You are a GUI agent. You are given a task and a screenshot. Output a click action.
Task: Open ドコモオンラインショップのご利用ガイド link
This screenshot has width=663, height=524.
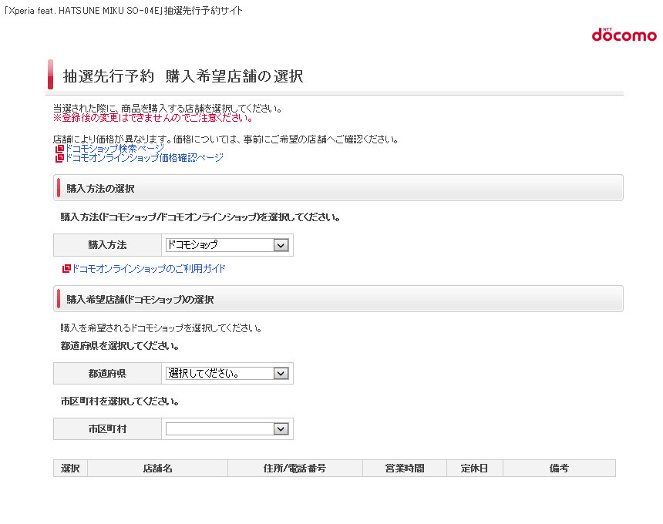click(149, 269)
